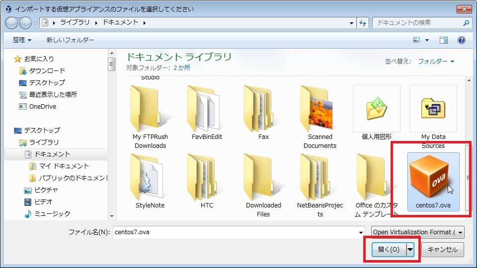Expand the 開く button split arrow
This screenshot has width=477, height=268.
(410, 250)
